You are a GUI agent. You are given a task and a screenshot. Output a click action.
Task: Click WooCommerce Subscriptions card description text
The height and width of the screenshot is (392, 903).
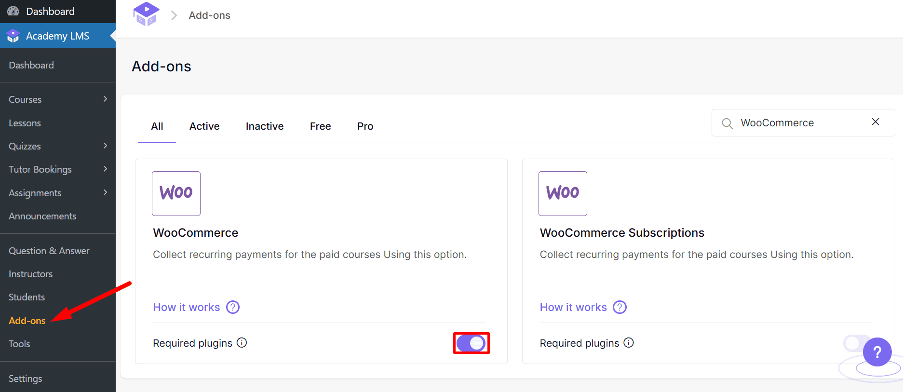[x=697, y=255]
